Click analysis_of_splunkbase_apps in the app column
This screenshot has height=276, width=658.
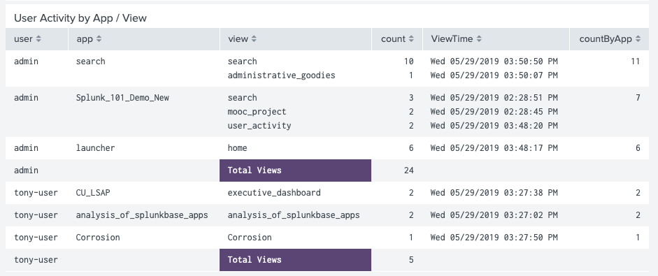[x=142, y=215]
